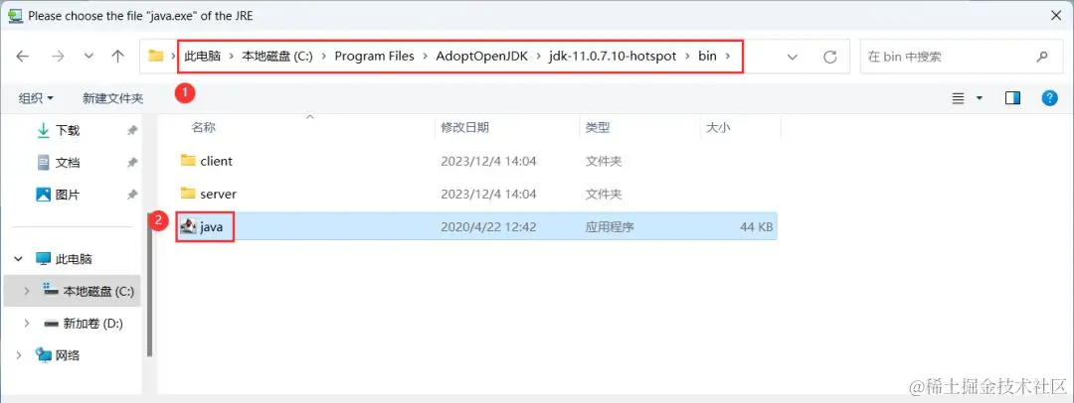Click the java application icon
Viewport: 1074px width, 403px height.
188,225
